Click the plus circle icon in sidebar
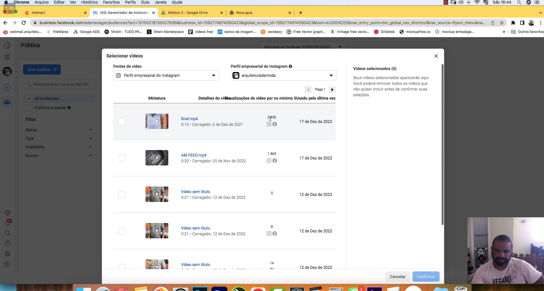 tap(7, 87)
